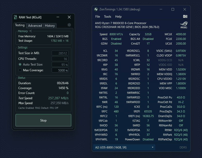Click the MEM VDD 1.5200V value
This screenshot has width=202, height=158.
click(181, 69)
